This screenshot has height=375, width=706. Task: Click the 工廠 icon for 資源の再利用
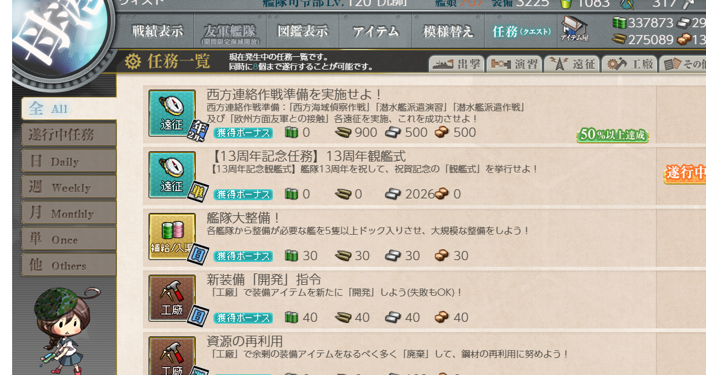coord(172,356)
